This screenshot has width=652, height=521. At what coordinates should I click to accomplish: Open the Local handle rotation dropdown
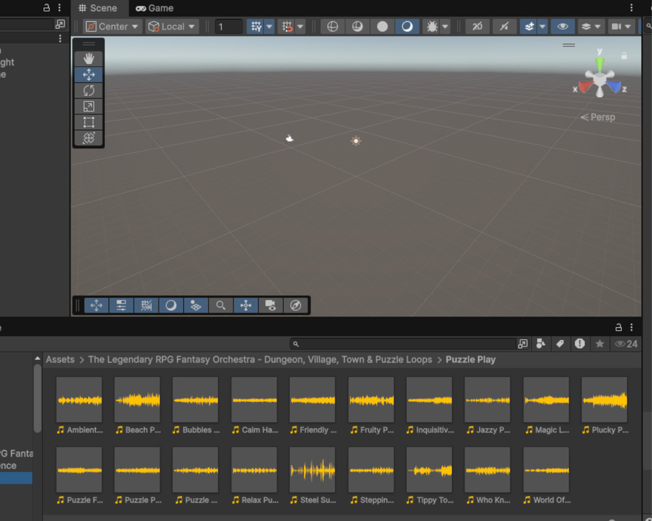pyautogui.click(x=172, y=27)
